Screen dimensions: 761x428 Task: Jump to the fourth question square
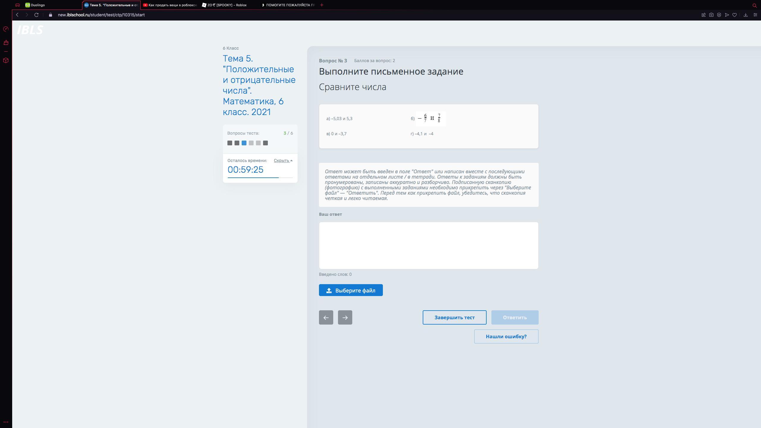pyautogui.click(x=251, y=143)
